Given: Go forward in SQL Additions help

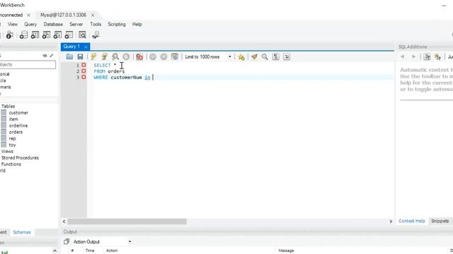Looking at the screenshot, I should click(413, 56).
